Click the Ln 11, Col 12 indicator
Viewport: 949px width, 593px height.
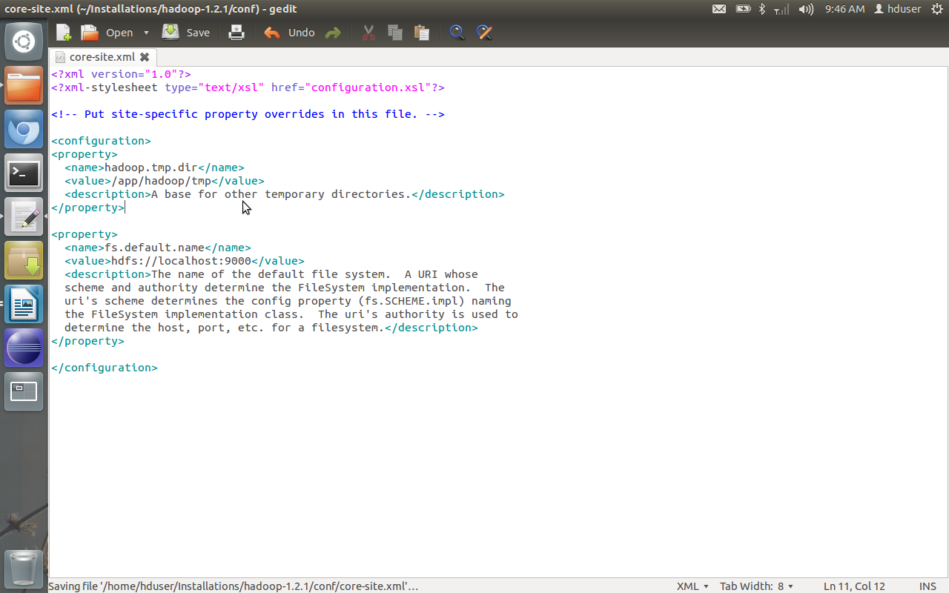[854, 586]
